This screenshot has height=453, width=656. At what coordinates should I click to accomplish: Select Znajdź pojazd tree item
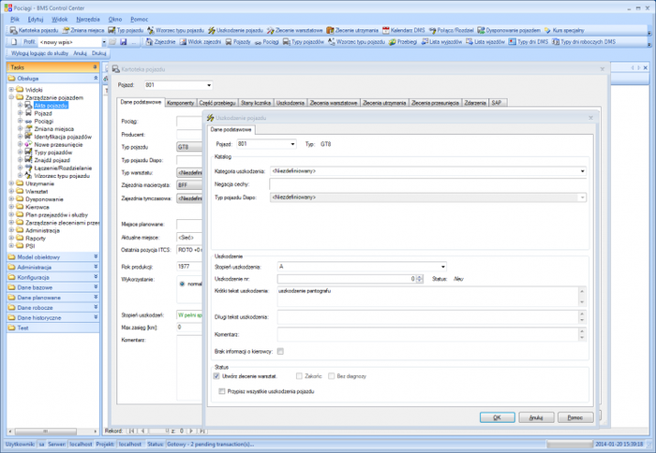[52, 160]
